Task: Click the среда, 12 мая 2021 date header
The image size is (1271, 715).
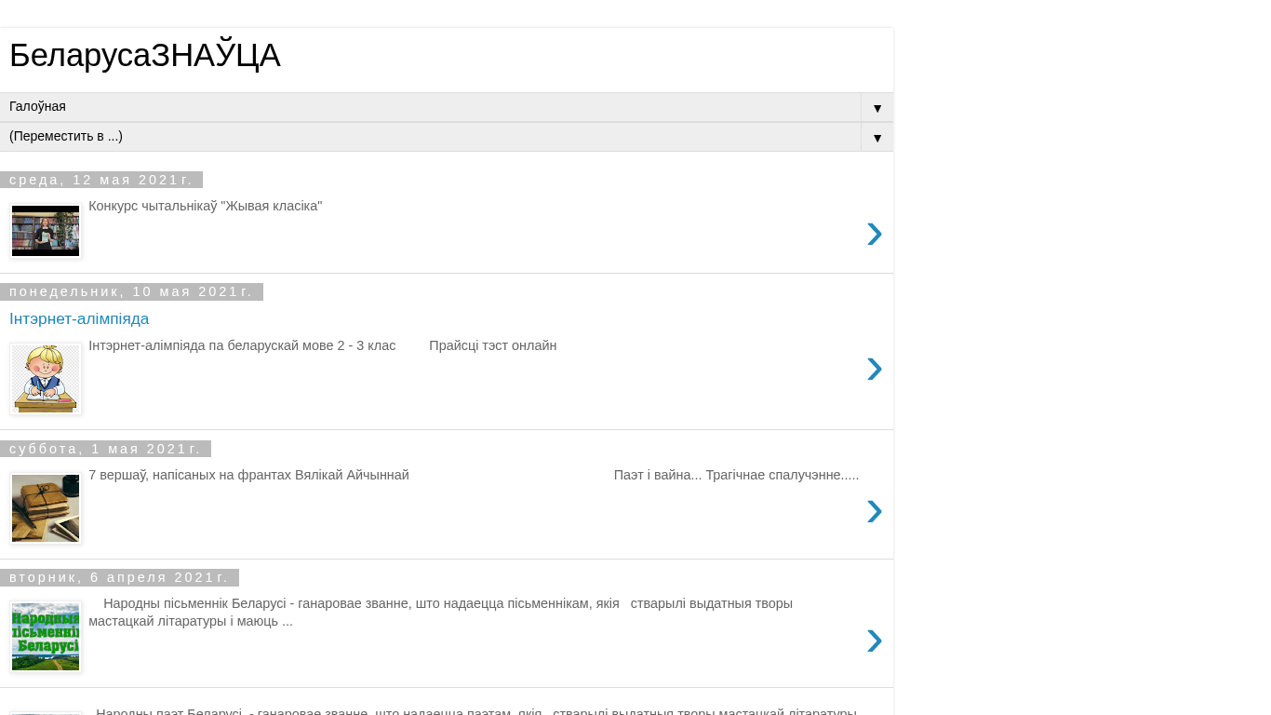Action: click(x=101, y=180)
